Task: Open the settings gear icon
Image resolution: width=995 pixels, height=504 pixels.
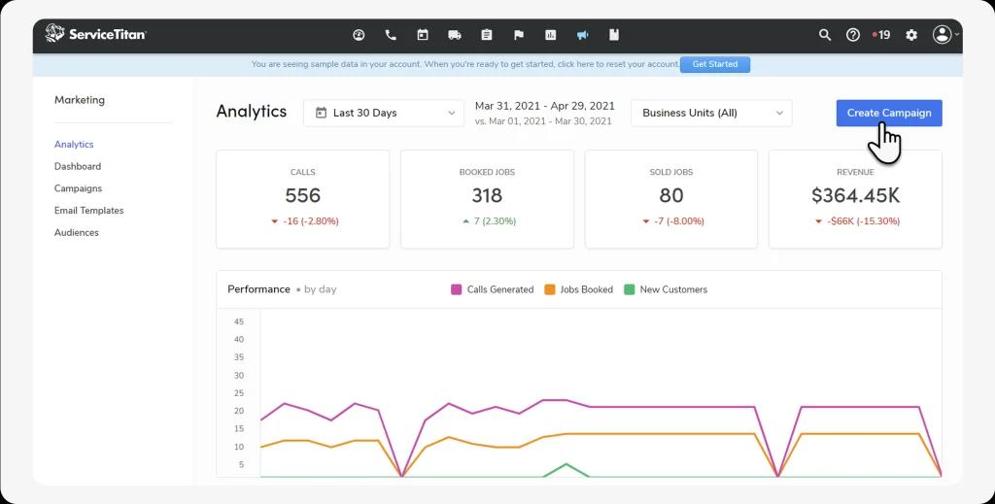Action: tap(911, 35)
